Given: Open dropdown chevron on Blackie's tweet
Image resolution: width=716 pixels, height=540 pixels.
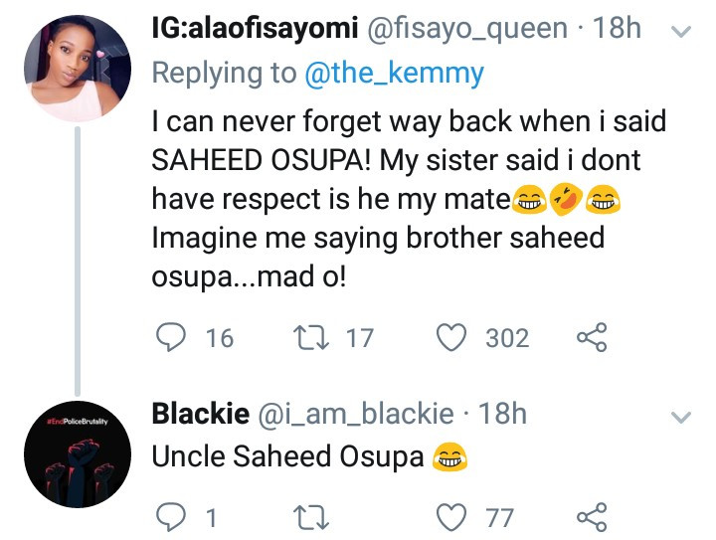Looking at the screenshot, I should tap(681, 418).
